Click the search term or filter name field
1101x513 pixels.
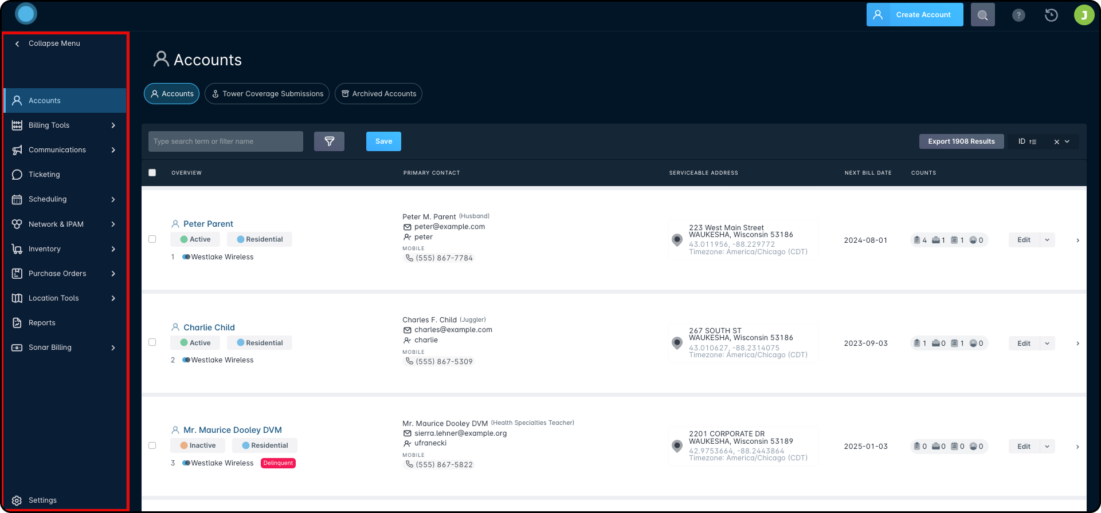click(225, 141)
